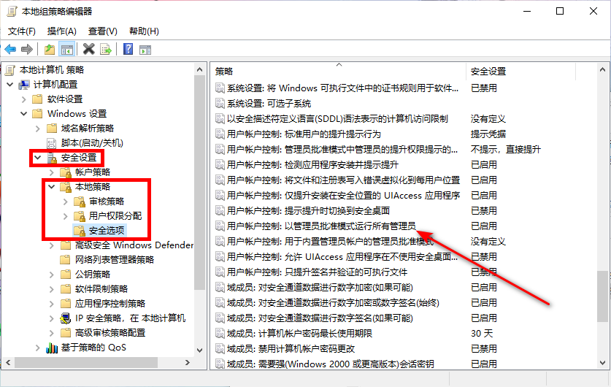This screenshot has height=387, width=611.
Task: Select policy 以安全描述符定义语言(SDDL)语法表示的计算机访问限制
Action: click(337, 119)
